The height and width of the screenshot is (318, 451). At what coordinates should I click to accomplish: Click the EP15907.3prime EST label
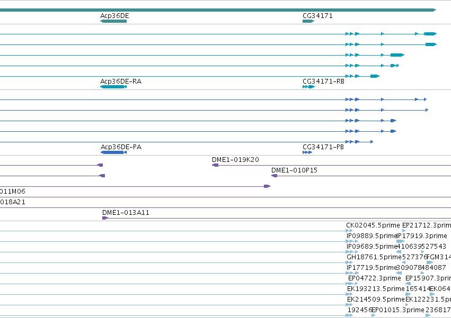pos(428,279)
